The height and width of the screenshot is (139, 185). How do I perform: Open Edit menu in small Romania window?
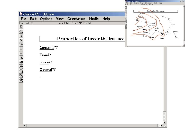131,3
